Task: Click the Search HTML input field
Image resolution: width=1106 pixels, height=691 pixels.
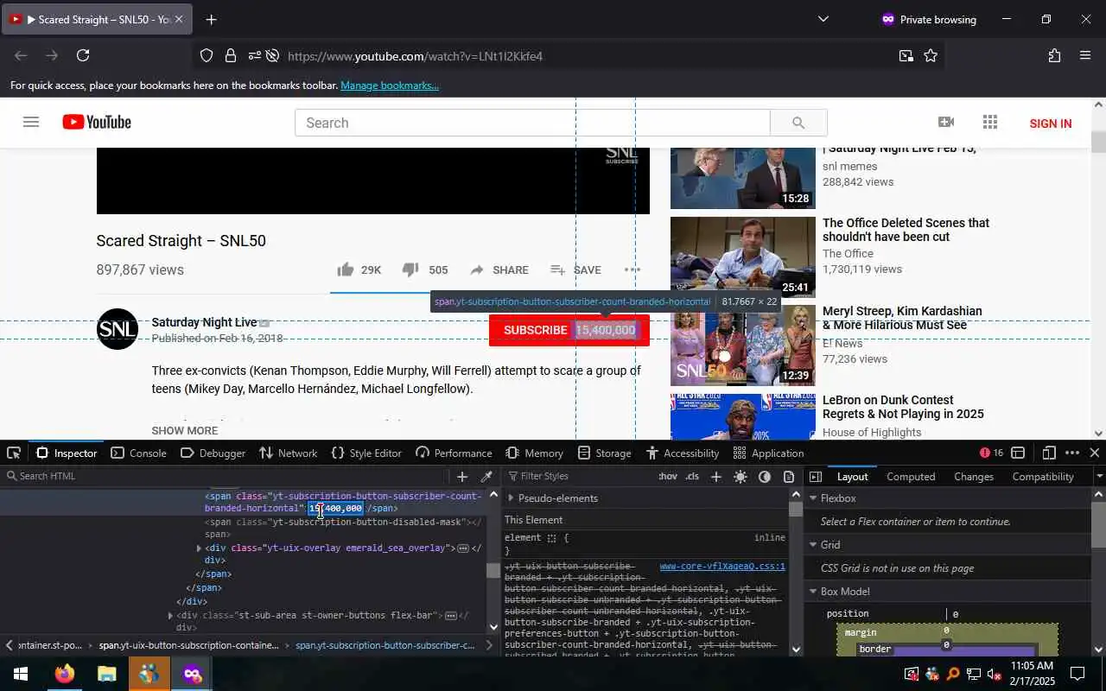Action: coord(225,477)
